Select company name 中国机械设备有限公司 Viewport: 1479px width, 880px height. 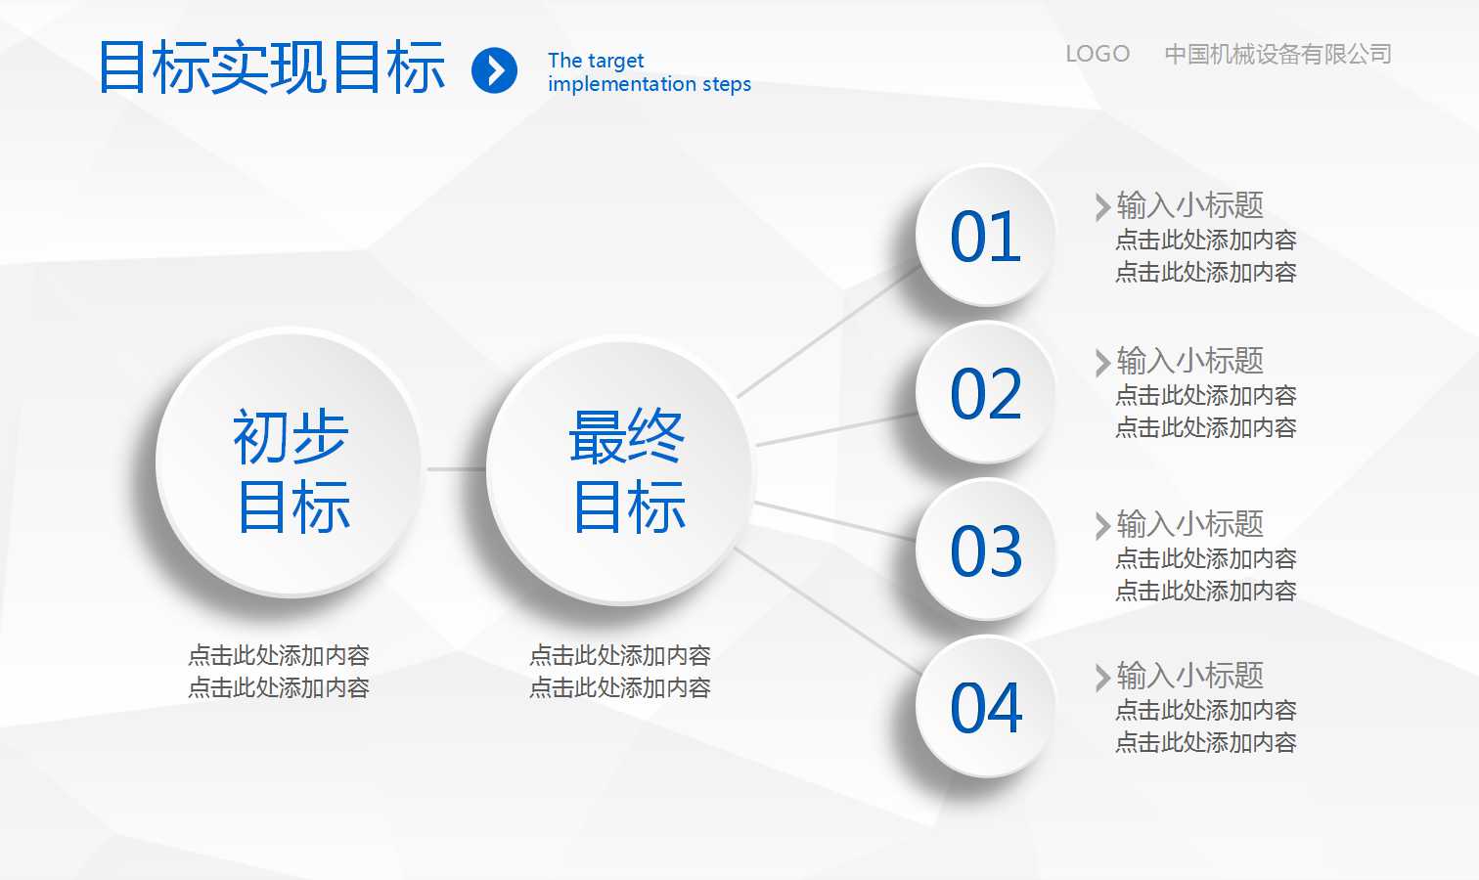[1277, 54]
